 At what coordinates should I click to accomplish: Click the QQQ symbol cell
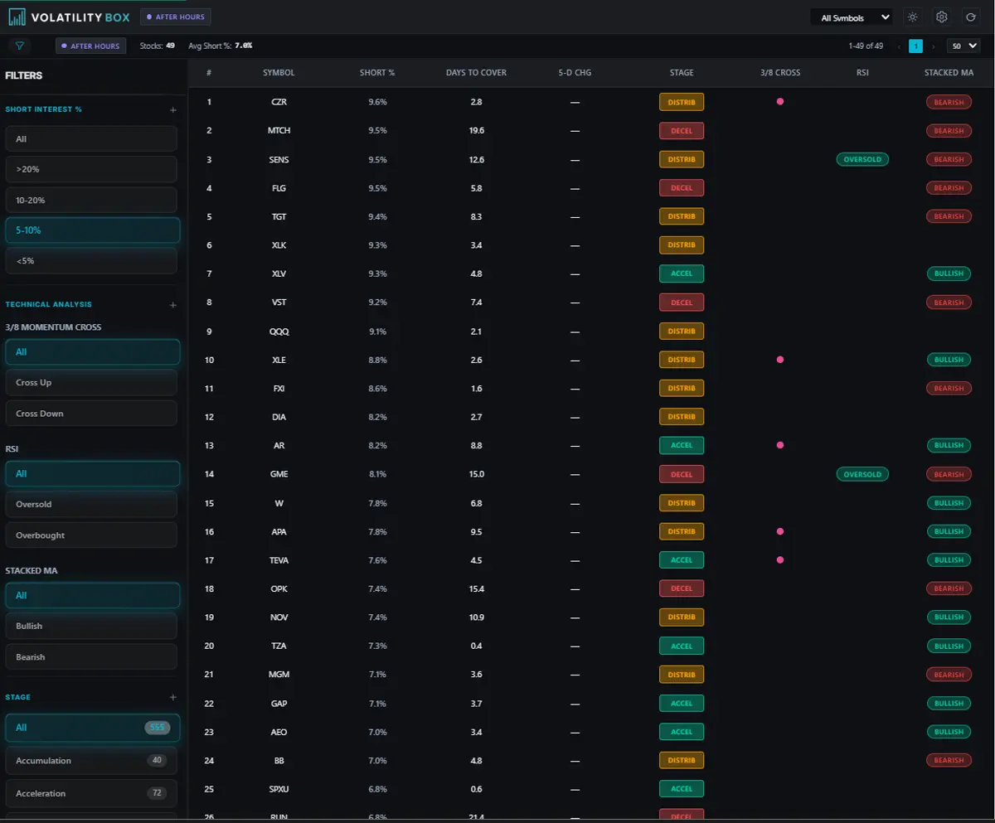tap(279, 331)
